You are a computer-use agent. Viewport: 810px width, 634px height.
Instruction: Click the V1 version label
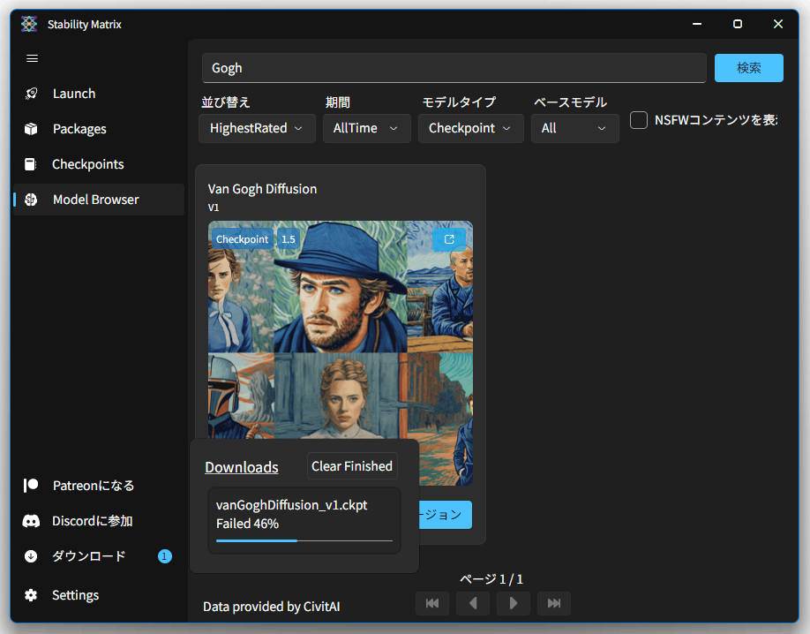pyautogui.click(x=214, y=208)
